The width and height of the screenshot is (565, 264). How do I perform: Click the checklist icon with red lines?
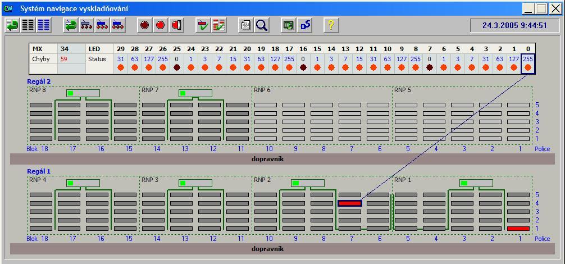[218, 25]
